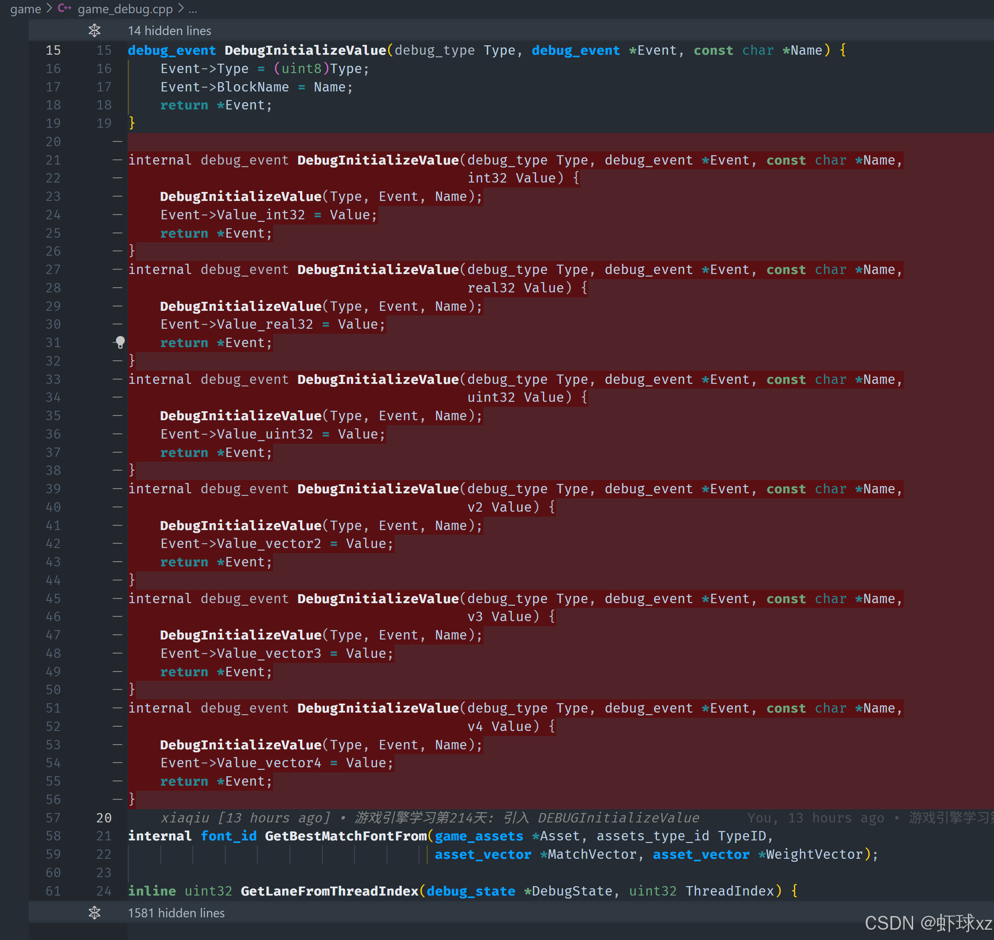994x940 pixels.
Task: Click the lightbulb code action icon
Action: 120,342
